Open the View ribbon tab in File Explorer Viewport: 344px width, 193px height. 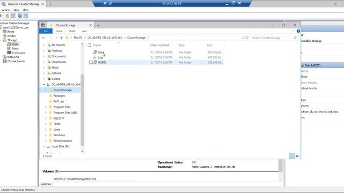tap(84, 31)
